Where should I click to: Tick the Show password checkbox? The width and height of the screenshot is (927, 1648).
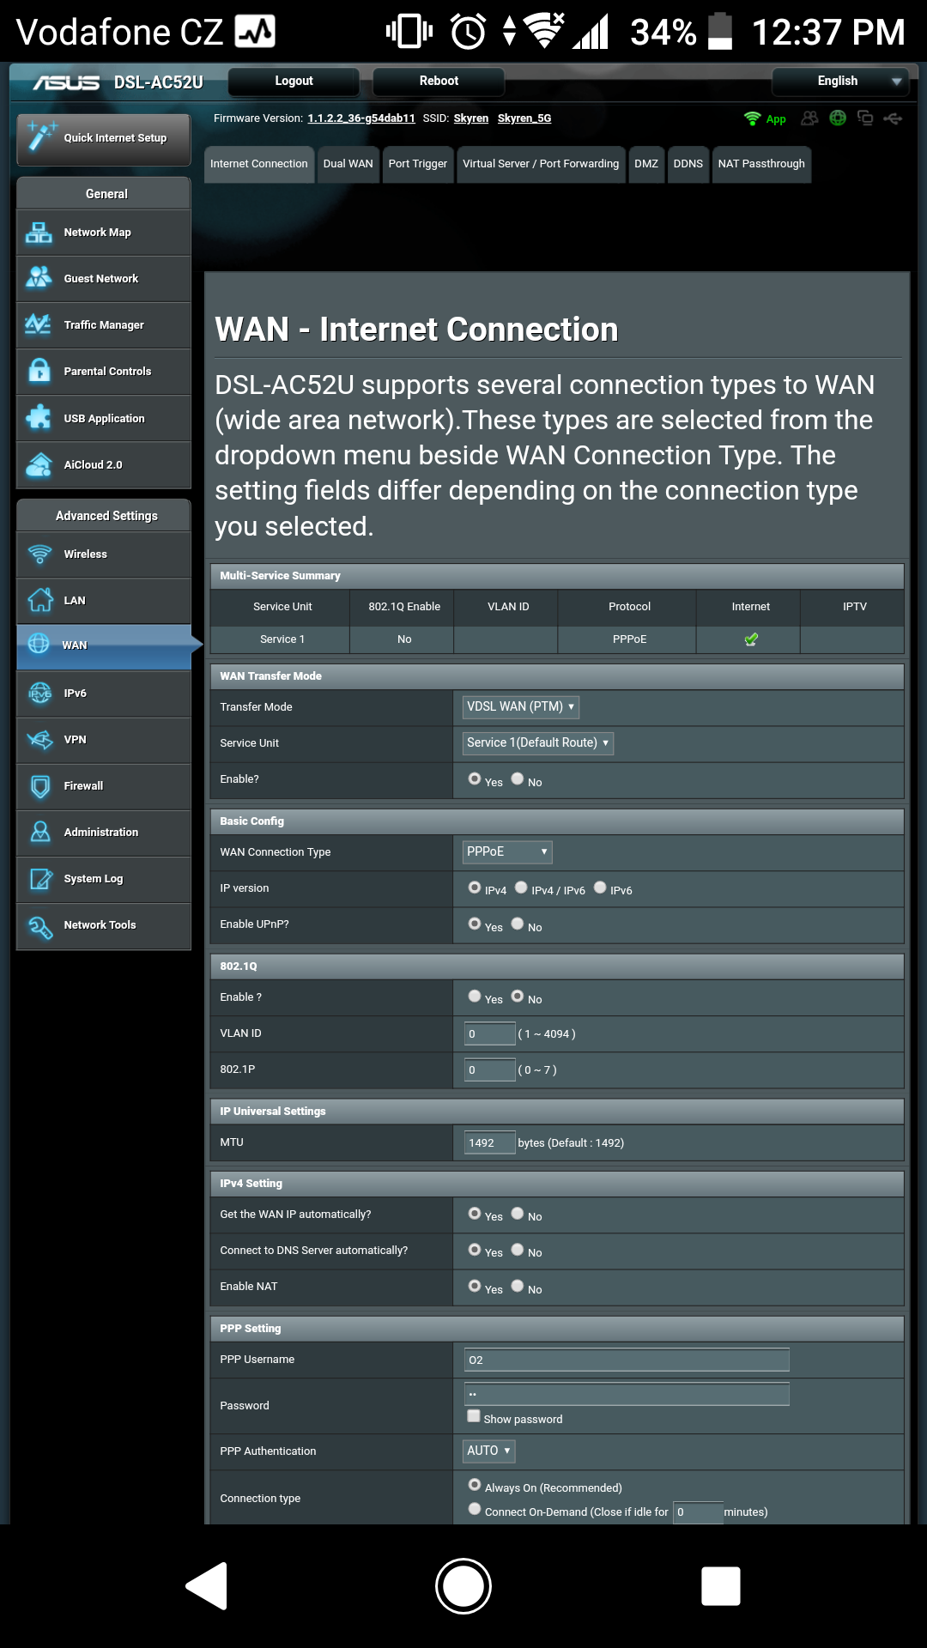474,1416
